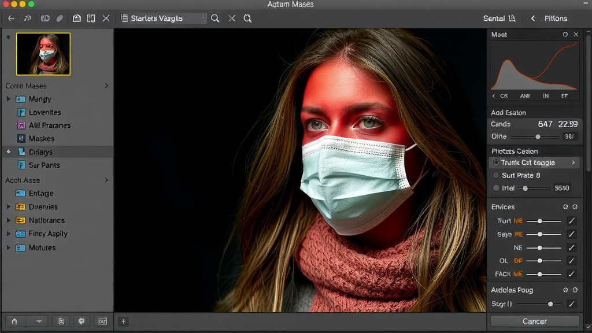
Task: Click the rotate/refresh icon in the toolbar
Action: point(247,18)
